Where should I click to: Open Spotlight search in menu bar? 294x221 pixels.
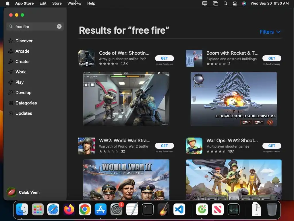coord(225,3)
